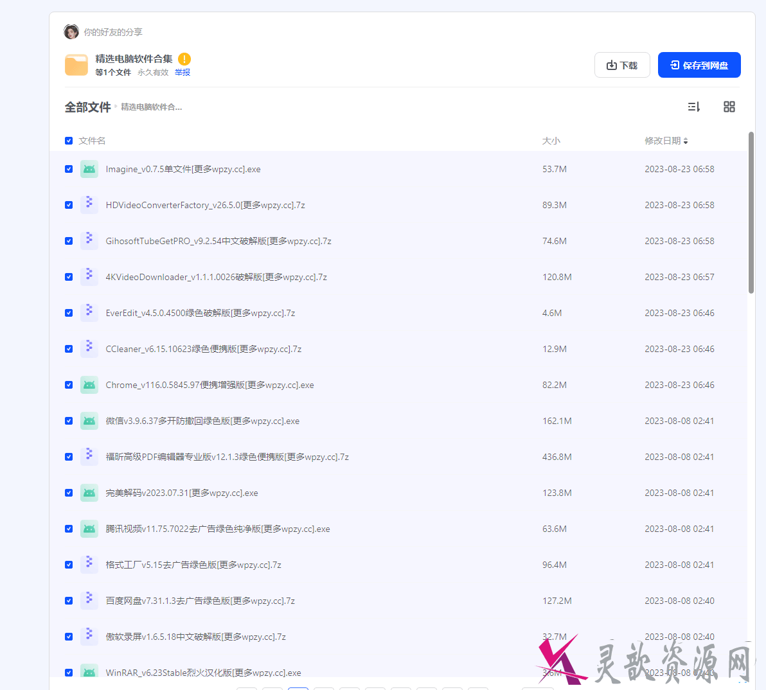Click the 7z icon for 福昕高级PDF编辑器

[x=89, y=457]
